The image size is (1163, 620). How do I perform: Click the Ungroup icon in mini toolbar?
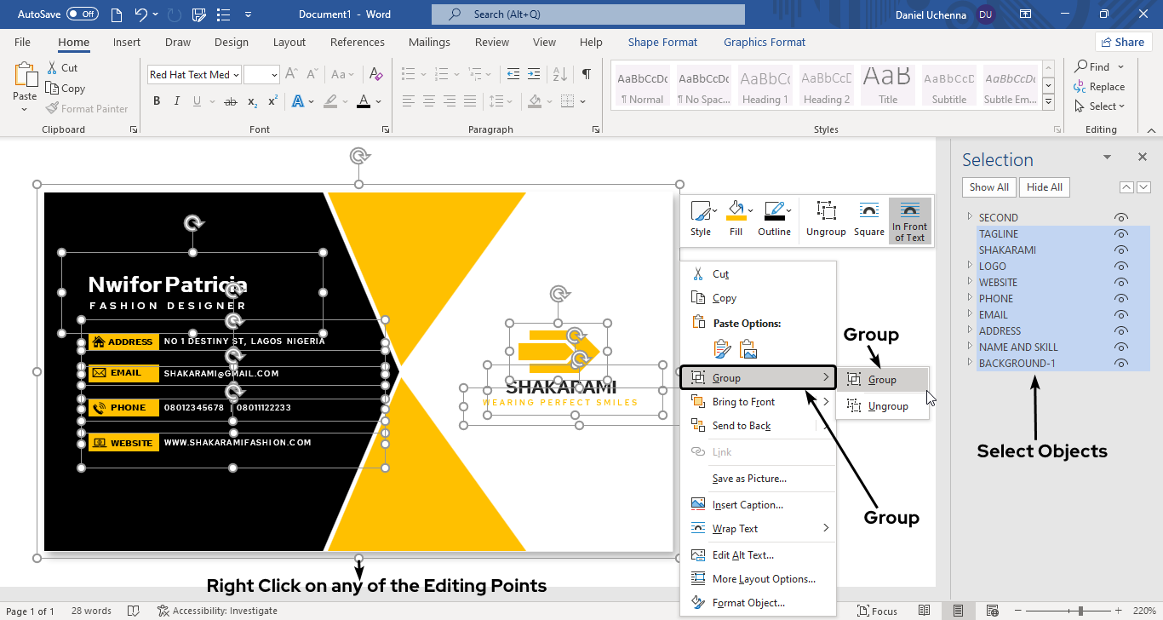(x=825, y=211)
